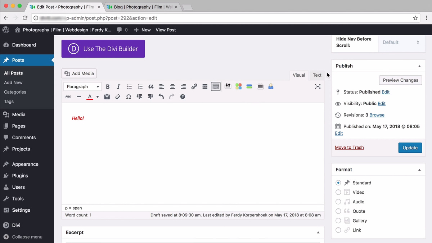Open keyboard shortcuts help icon
The image size is (432, 243).
click(x=183, y=97)
